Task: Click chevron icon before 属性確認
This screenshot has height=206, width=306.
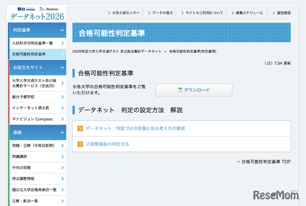Action: point(274,13)
